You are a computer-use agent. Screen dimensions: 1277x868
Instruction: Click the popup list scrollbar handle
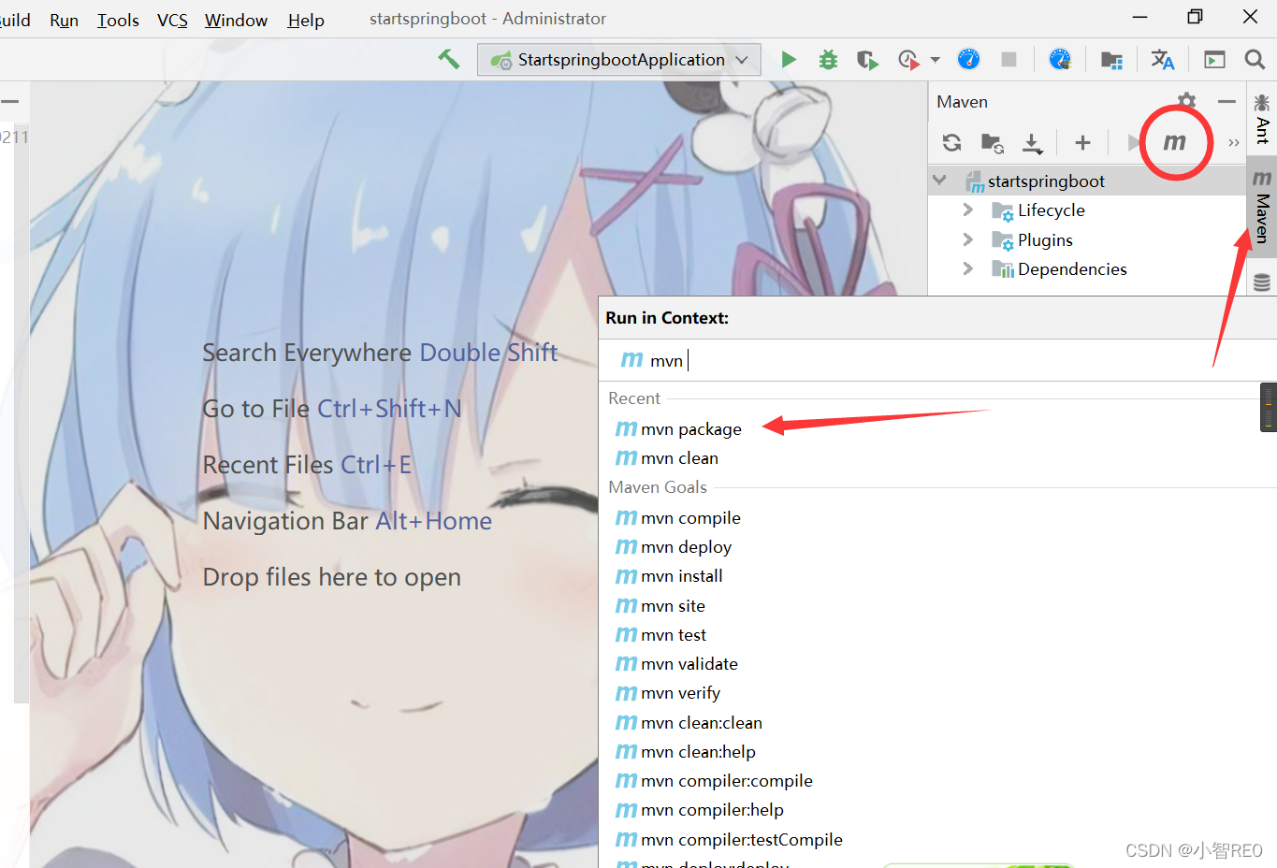(x=1269, y=407)
